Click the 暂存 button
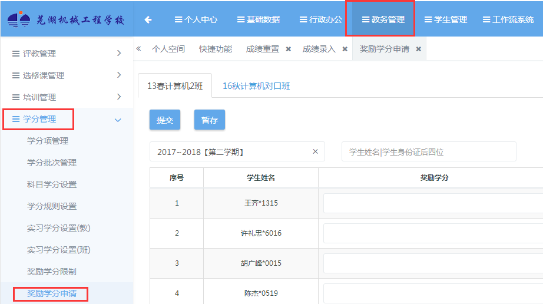Screen dimensions: 543x304 [x=210, y=120]
